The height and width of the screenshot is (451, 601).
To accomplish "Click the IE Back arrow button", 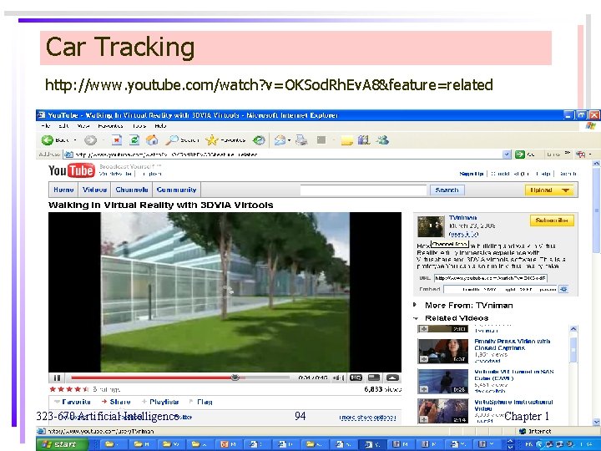I will (x=48, y=140).
